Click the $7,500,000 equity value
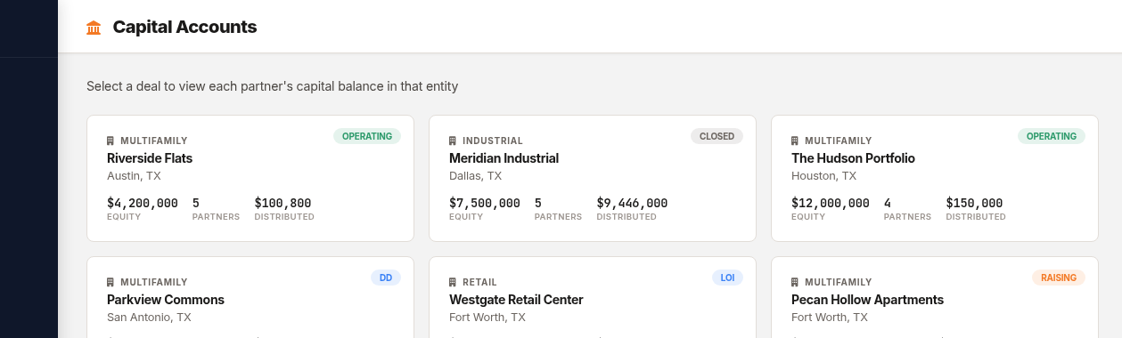The width and height of the screenshot is (1122, 338). pos(485,203)
